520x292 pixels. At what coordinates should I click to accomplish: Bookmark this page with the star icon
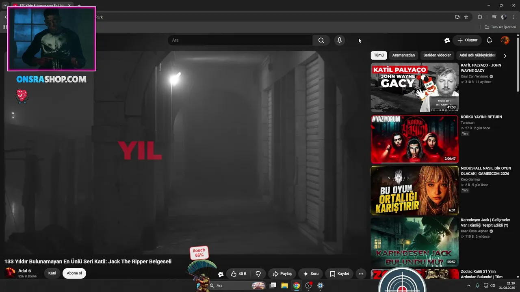pyautogui.click(x=466, y=17)
